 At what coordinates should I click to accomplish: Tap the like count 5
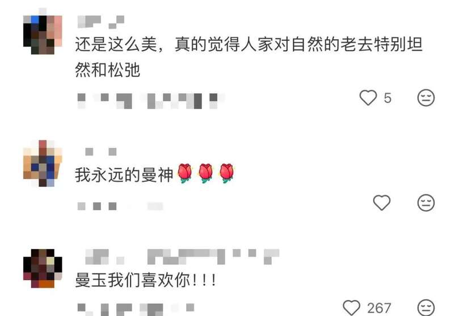(x=388, y=98)
